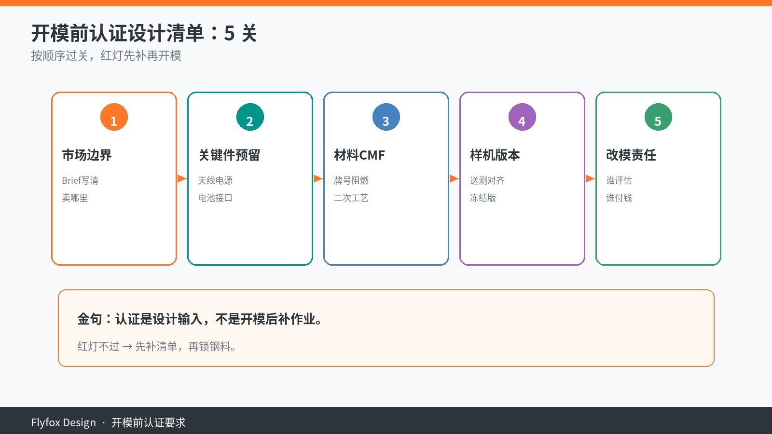Click the text 卖哪里
The height and width of the screenshot is (434, 772).
(75, 198)
